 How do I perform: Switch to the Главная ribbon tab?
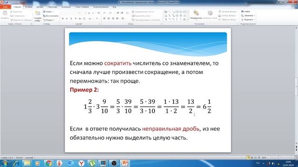pos(17,7)
